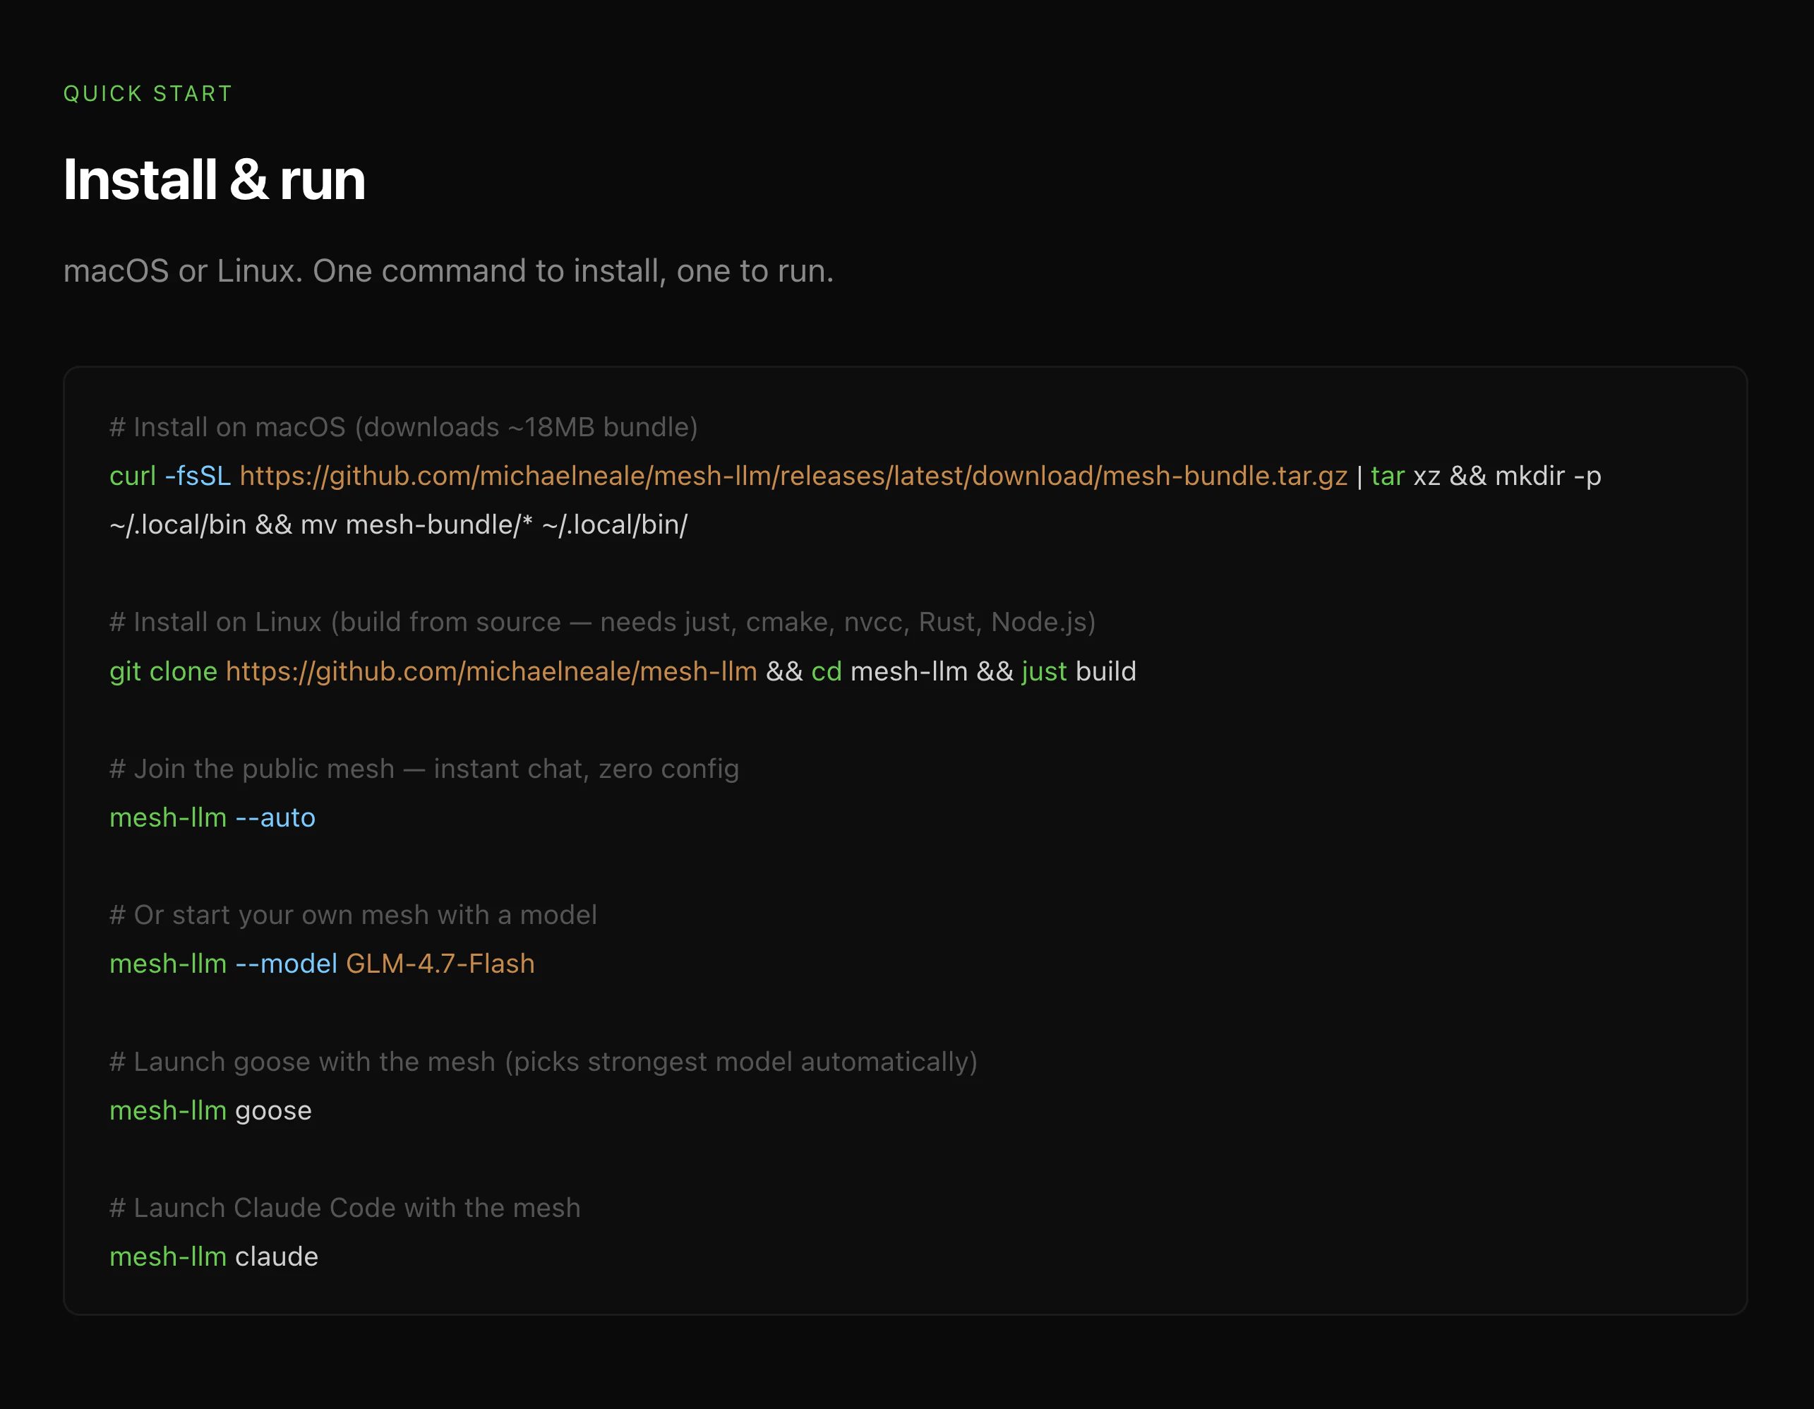Click the 'QUICK START' label
The image size is (1814, 1409).
147,94
